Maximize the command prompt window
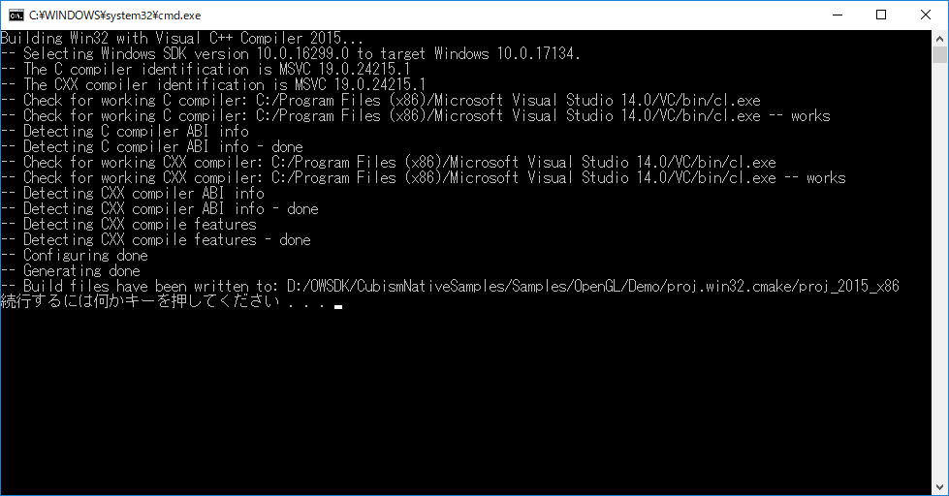This screenshot has width=949, height=496. tap(881, 15)
